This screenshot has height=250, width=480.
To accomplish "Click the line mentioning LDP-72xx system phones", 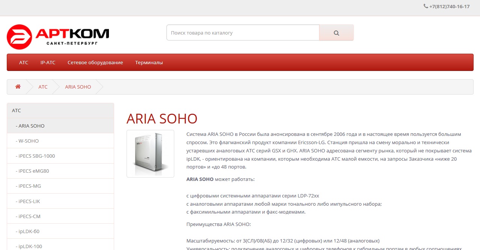I will click(x=253, y=196).
